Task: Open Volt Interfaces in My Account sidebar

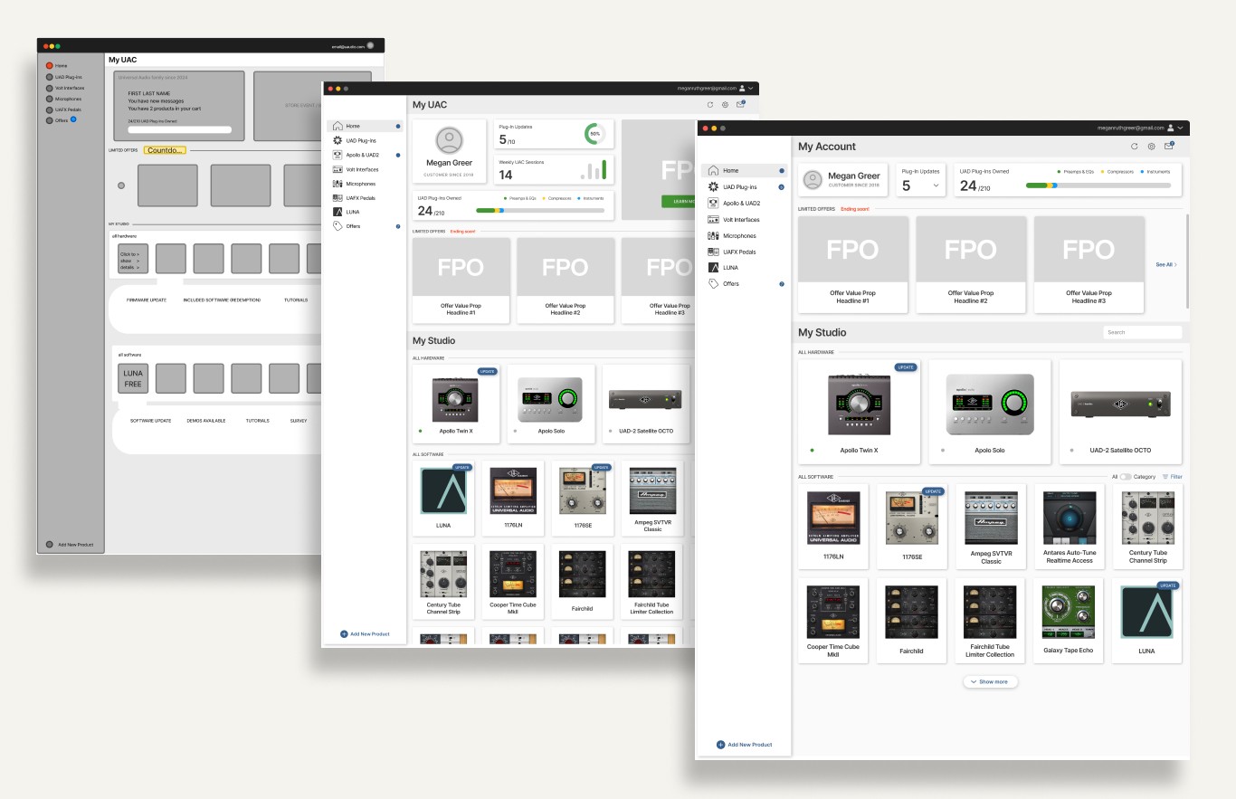Action: point(744,220)
